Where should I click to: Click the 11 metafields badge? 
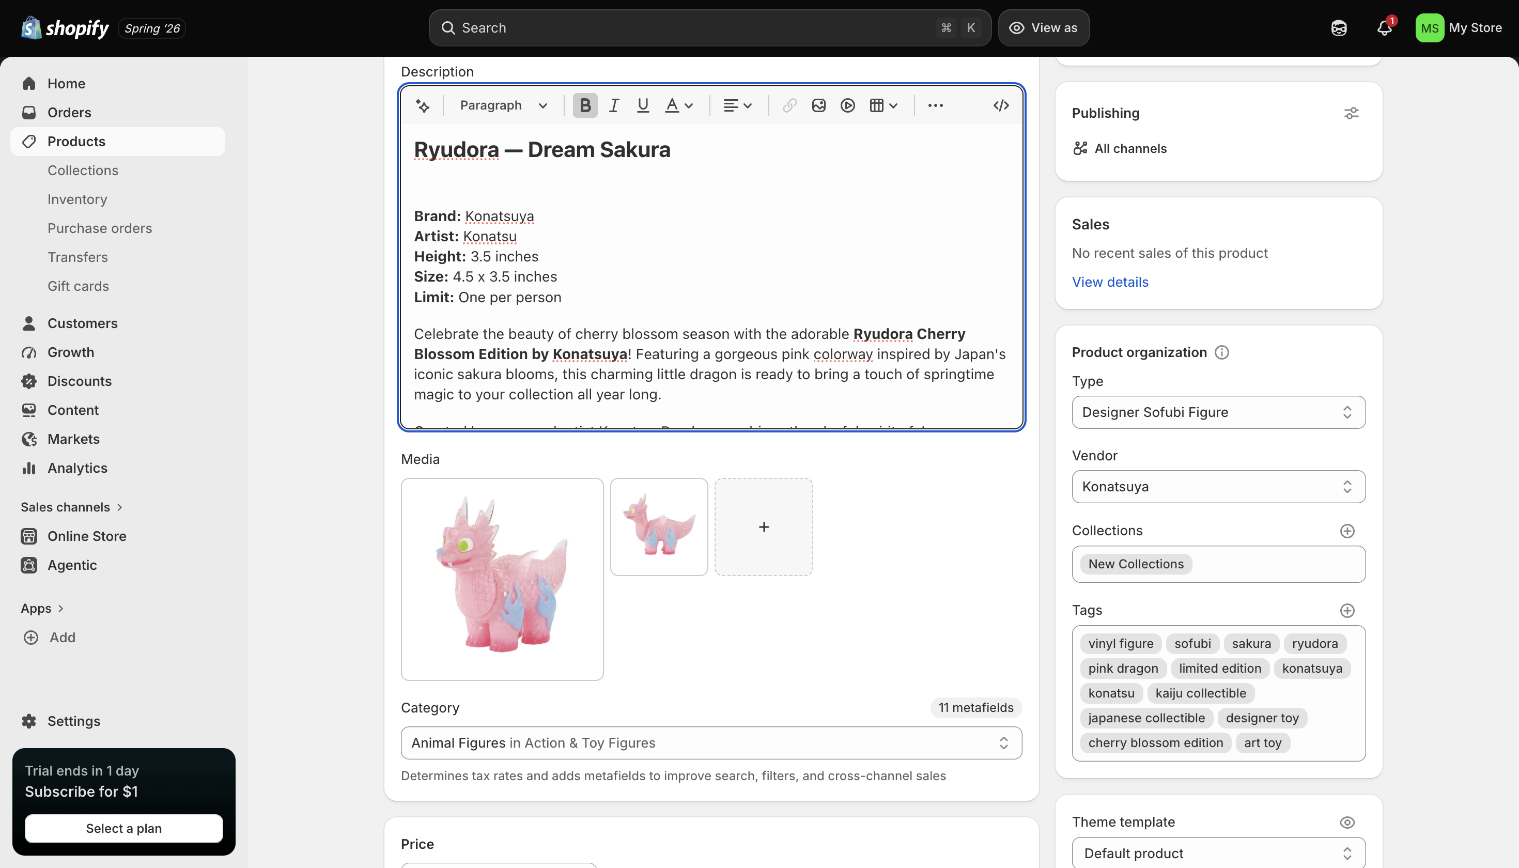tap(976, 708)
